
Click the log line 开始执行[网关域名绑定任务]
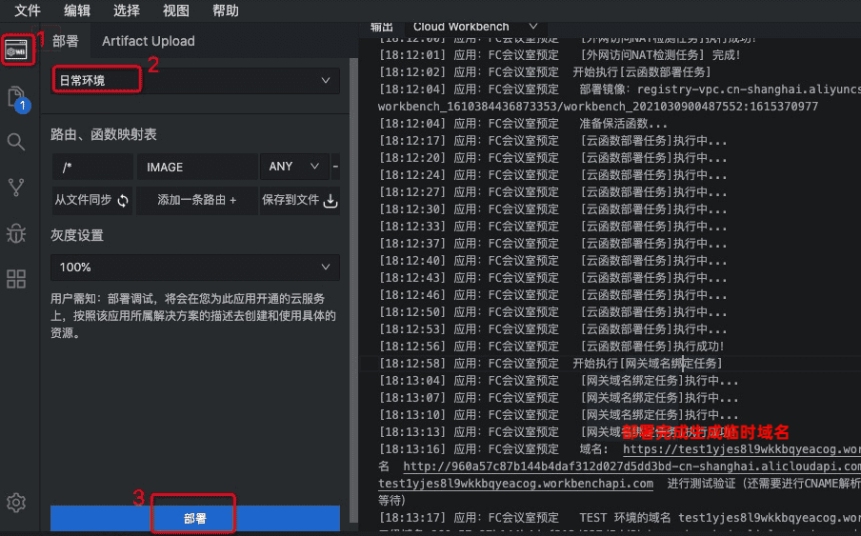coord(551,363)
